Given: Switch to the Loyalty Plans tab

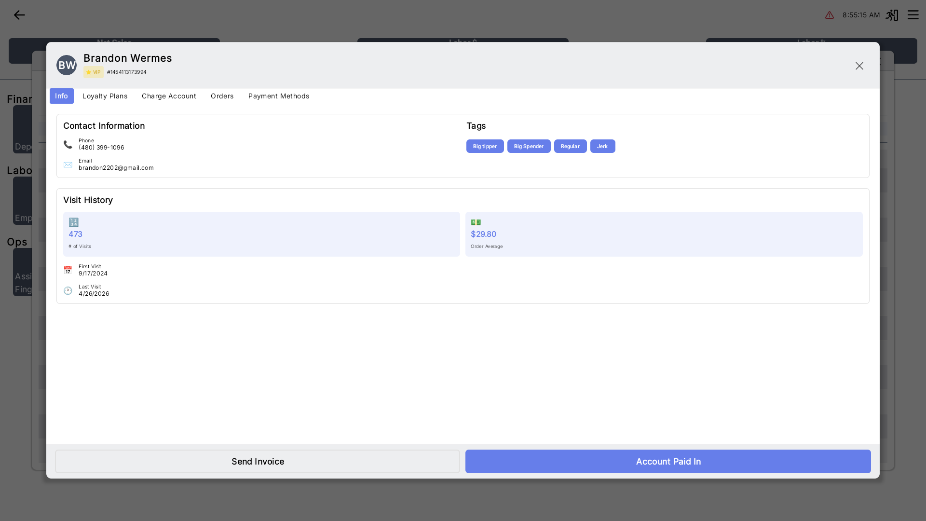Looking at the screenshot, I should (105, 96).
